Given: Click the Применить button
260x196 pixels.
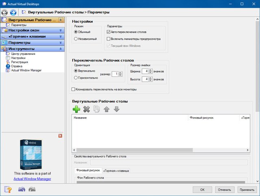Looking at the screenshot, I should pyautogui.click(x=247, y=189).
